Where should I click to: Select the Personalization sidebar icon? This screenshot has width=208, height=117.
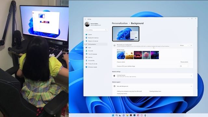point(86,44)
